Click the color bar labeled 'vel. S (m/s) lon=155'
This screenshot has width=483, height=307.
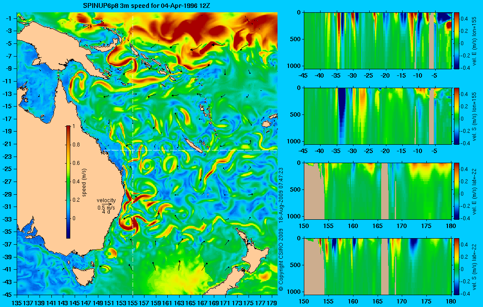457,116
